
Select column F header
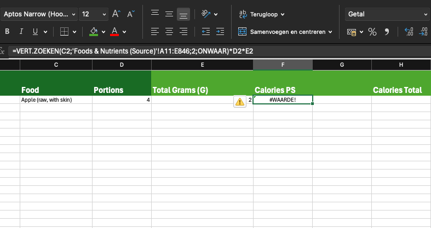283,65
